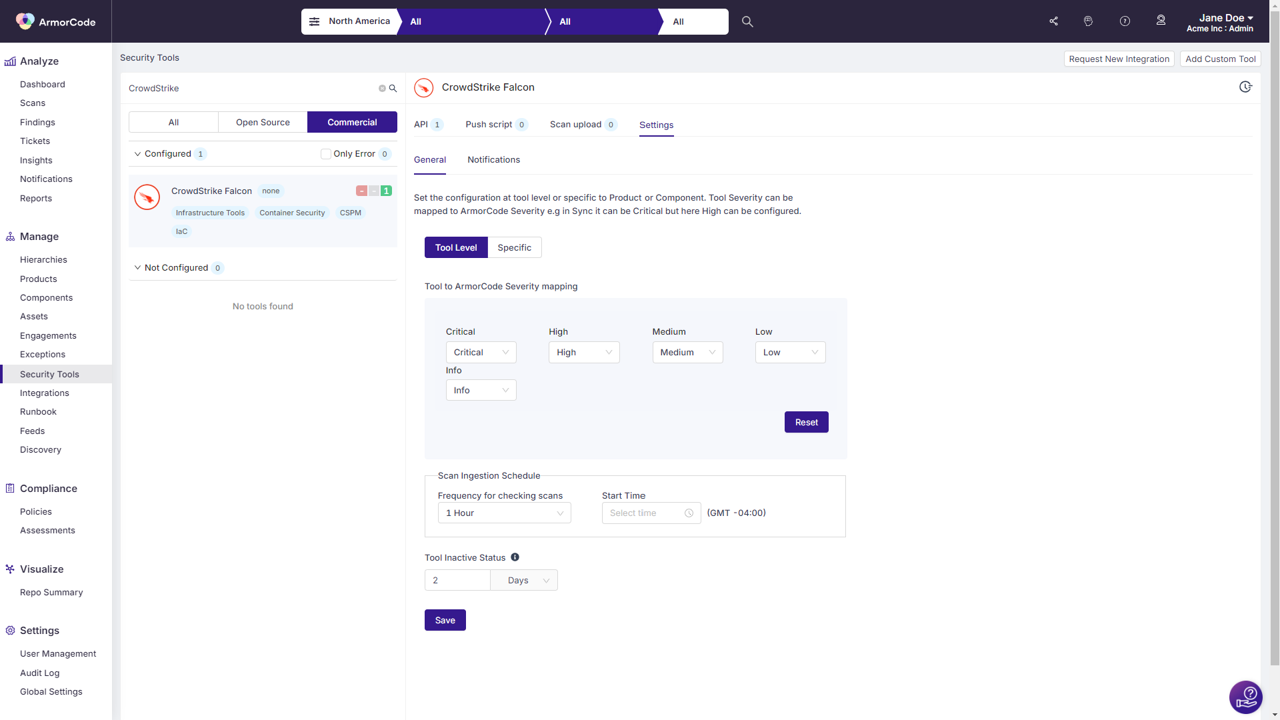
Task: Click the green status badge showing 1
Action: pos(386,191)
